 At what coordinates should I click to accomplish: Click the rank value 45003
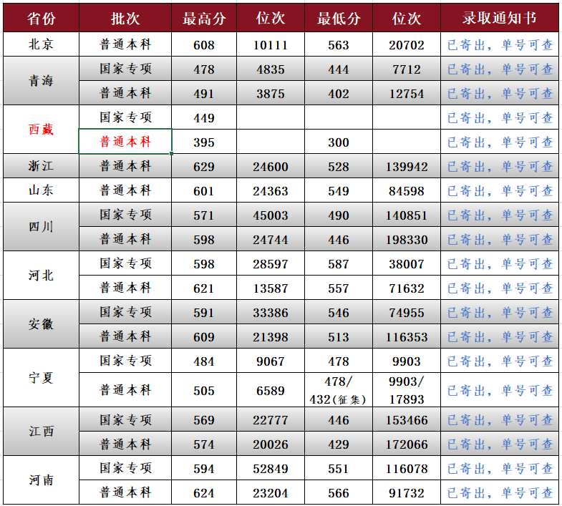click(271, 215)
